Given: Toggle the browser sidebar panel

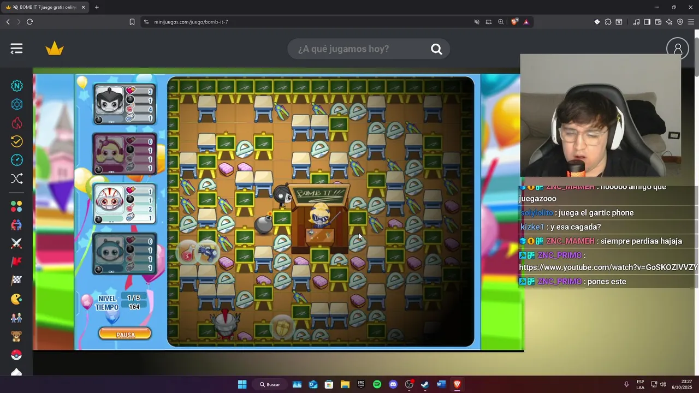Looking at the screenshot, I should pos(647,22).
